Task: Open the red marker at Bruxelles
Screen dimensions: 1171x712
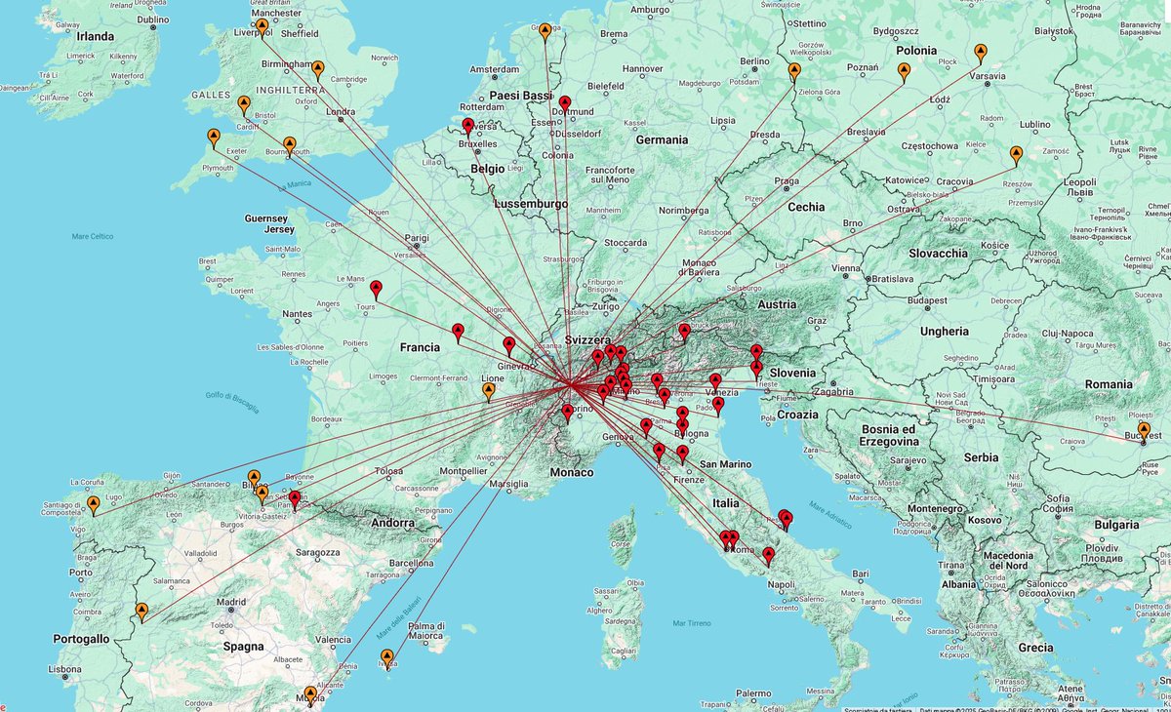Action: pyautogui.click(x=468, y=128)
